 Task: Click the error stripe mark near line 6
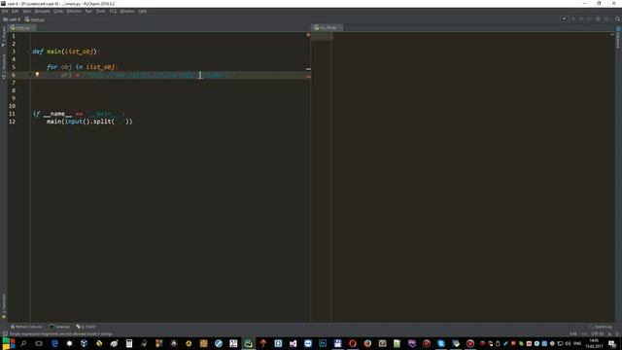click(308, 77)
